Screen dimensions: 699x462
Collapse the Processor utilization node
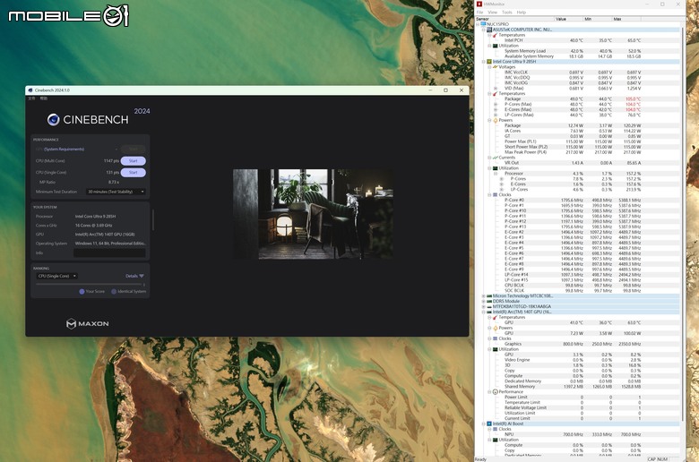(496, 174)
